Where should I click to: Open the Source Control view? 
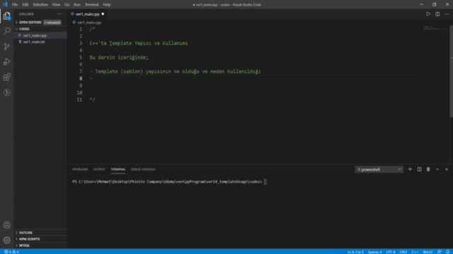6,47
